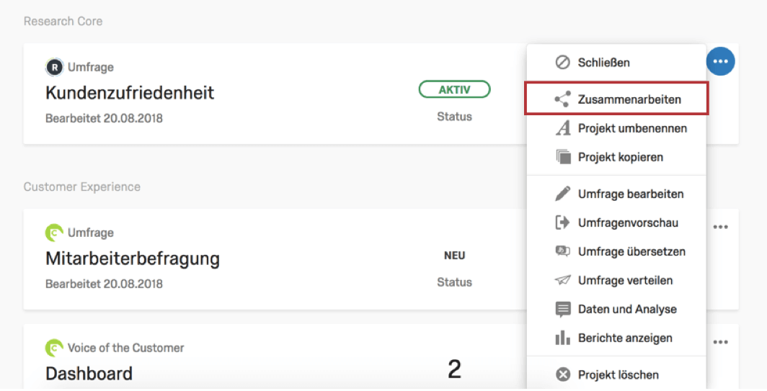Click the translate icon for Umfrage übersetzen
This screenshot has height=391, width=767.
tap(562, 251)
